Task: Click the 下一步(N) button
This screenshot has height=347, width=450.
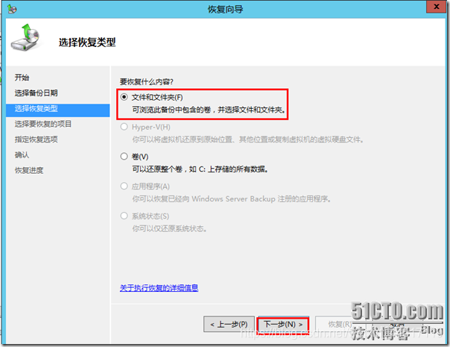Action: 283,325
